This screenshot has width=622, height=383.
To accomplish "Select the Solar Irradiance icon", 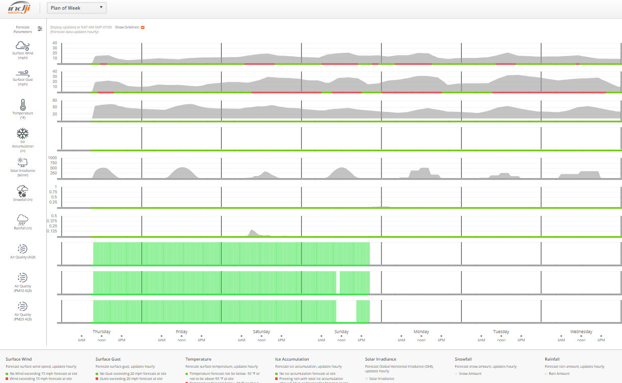I will (x=23, y=162).
